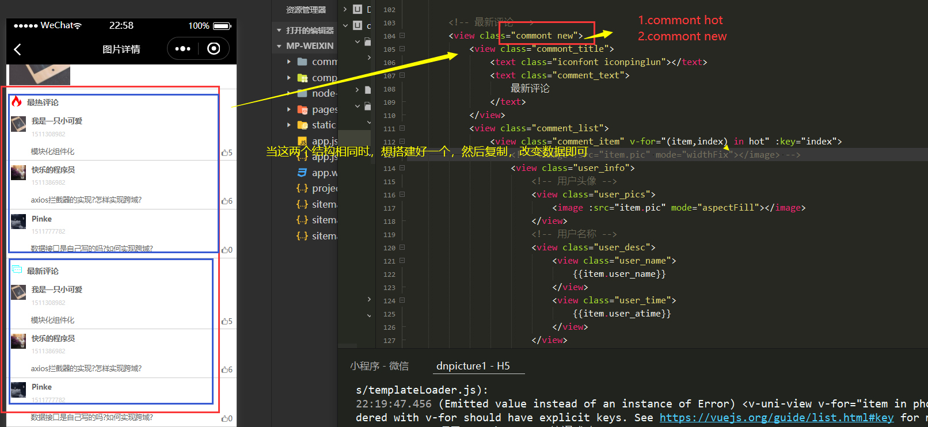928x427 pixels.
Task: Click the {{item.user_atime}} code text
Action: 622,314
